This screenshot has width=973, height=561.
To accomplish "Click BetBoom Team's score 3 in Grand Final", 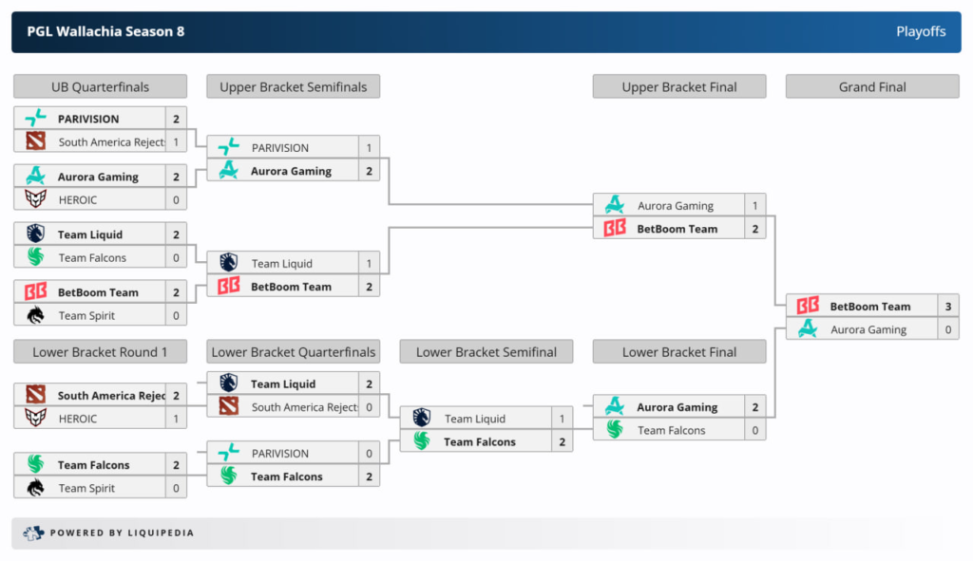I will (947, 306).
